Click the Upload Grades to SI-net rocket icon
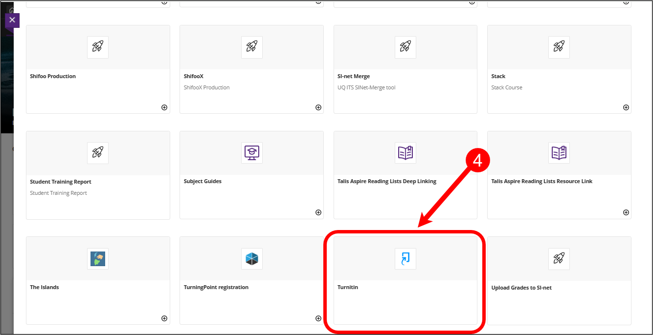653x335 pixels. 559,259
